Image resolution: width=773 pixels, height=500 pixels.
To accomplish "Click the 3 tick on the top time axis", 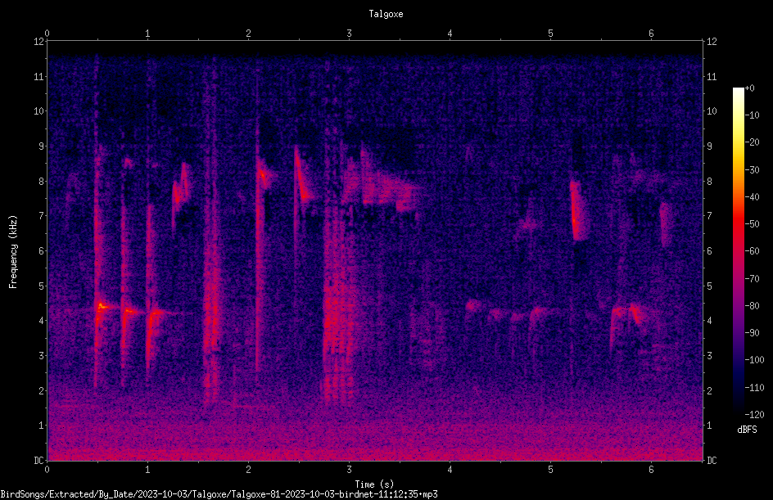I will [x=349, y=34].
